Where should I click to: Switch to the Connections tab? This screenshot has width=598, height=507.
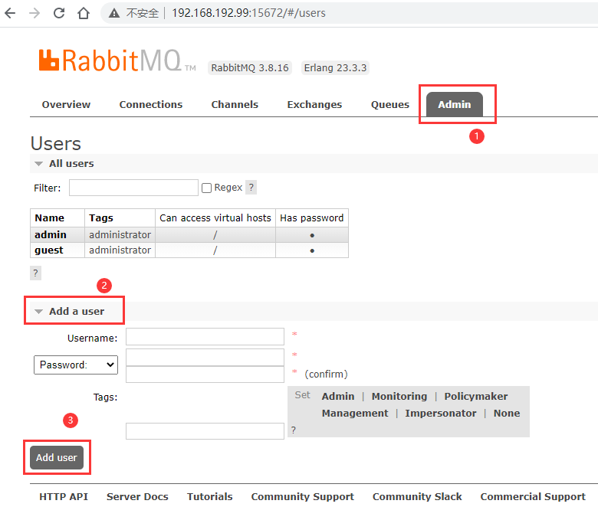pyautogui.click(x=151, y=105)
